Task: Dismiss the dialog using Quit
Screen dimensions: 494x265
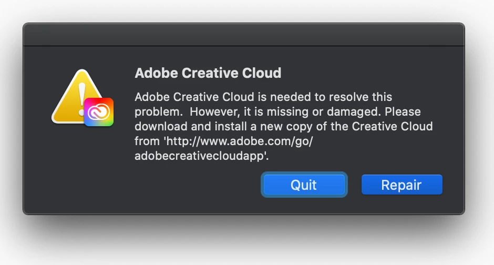Action: coord(304,185)
